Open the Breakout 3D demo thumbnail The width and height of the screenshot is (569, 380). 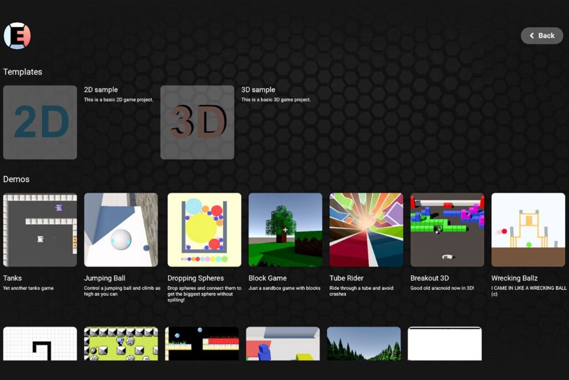[x=447, y=230]
